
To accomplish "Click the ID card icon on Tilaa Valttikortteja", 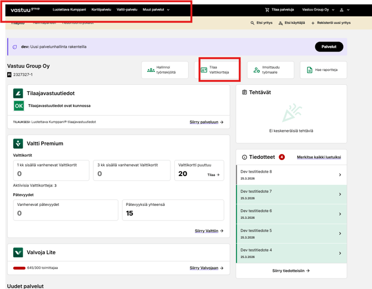I will [204, 70].
